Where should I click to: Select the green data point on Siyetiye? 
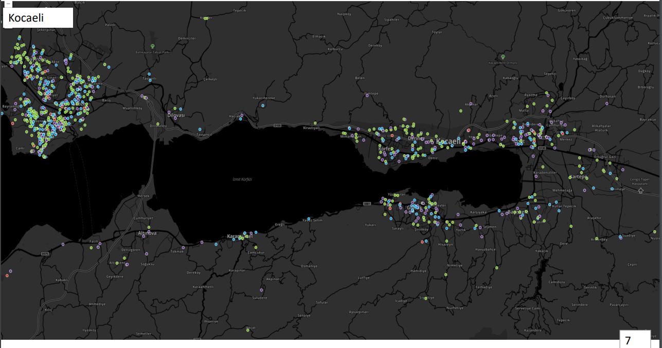[426, 298]
